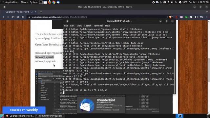The width and height of the screenshot is (210, 118).
Task: Click the screen recorder camera tray icon
Action: [x=157, y=2]
